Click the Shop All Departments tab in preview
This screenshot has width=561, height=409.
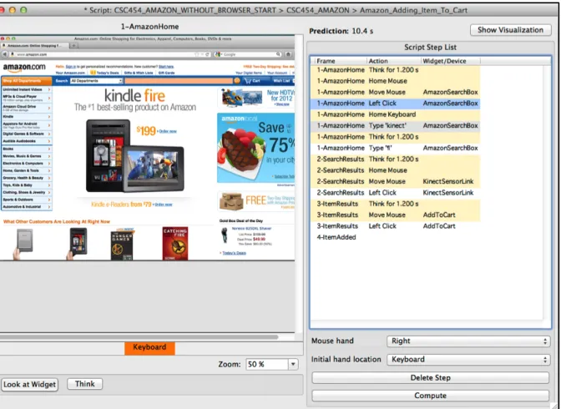26,81
